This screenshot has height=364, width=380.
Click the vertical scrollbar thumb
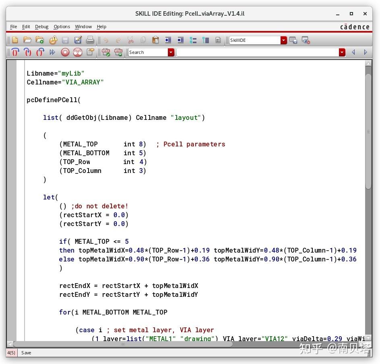point(368,131)
